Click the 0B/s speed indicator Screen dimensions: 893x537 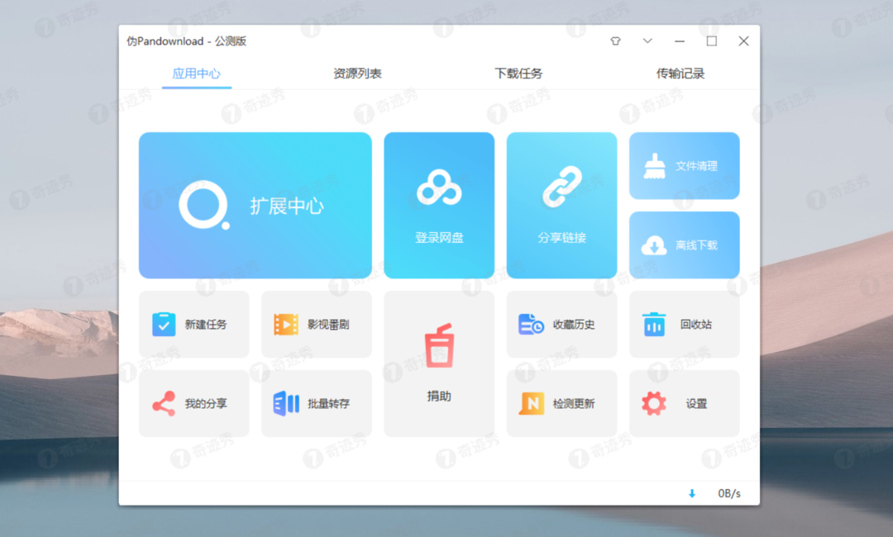click(x=729, y=493)
